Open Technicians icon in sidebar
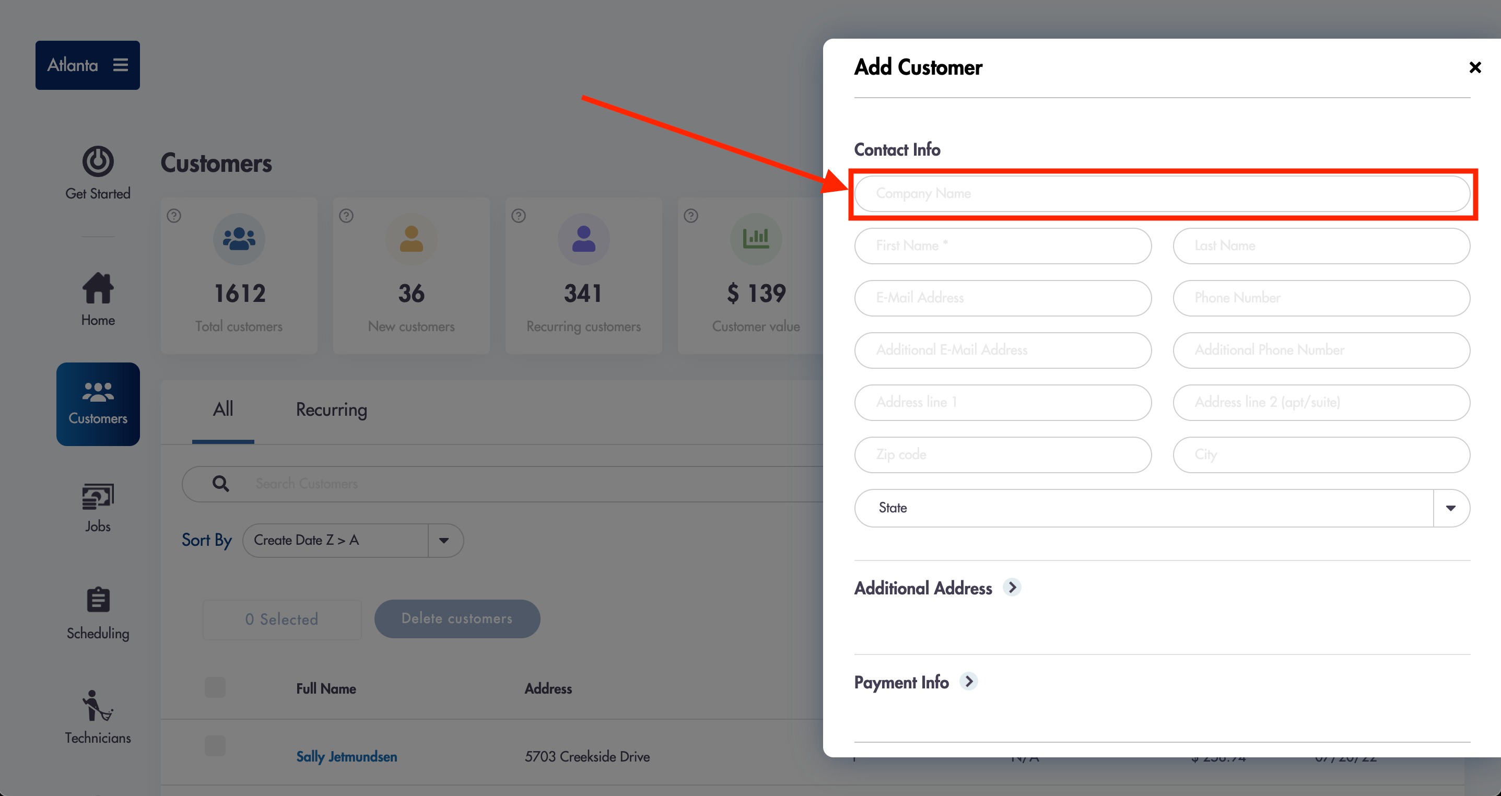The image size is (1501, 796). (x=97, y=706)
